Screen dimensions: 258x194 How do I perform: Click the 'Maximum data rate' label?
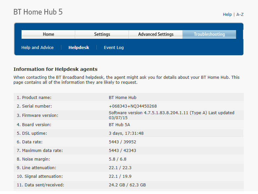pyautogui.click(x=40, y=150)
